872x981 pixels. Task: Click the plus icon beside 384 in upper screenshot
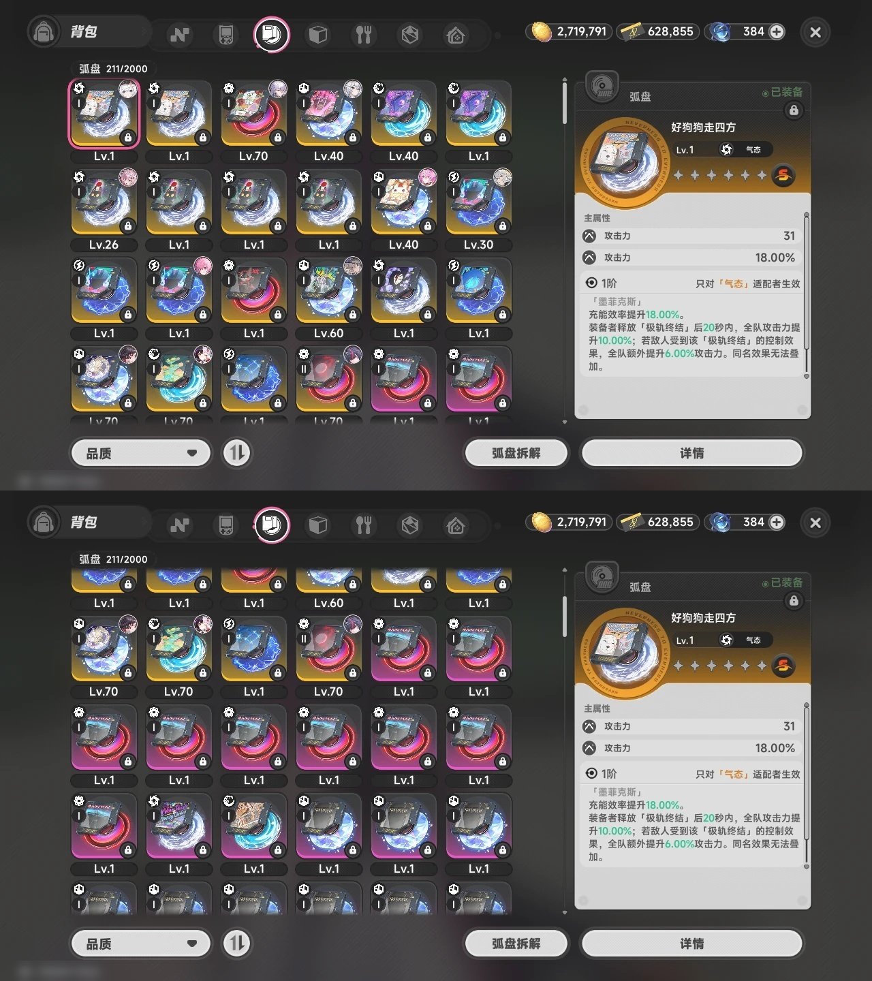click(777, 31)
